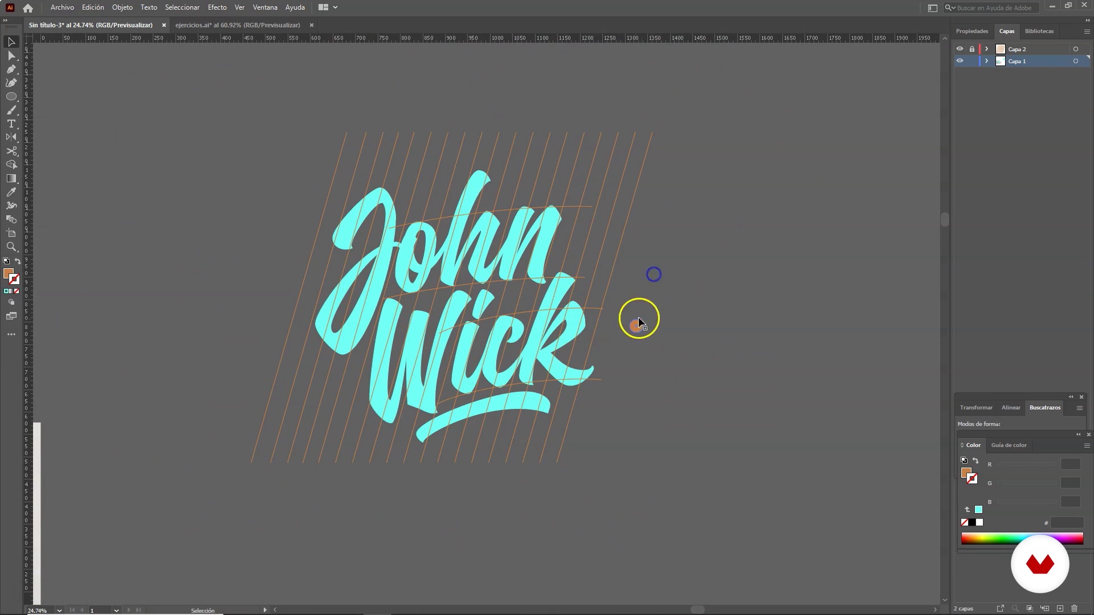Choose the black swatch in Color panel
This screenshot has height=615, width=1094.
972,523
